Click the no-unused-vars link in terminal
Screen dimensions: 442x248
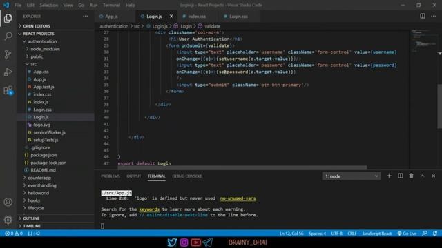(x=238, y=198)
